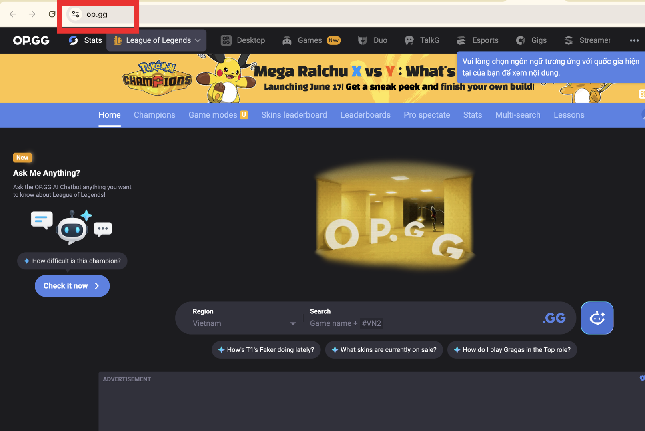Click How difficult is this champion suggestion
Image resolution: width=645 pixels, height=431 pixels.
(x=72, y=261)
